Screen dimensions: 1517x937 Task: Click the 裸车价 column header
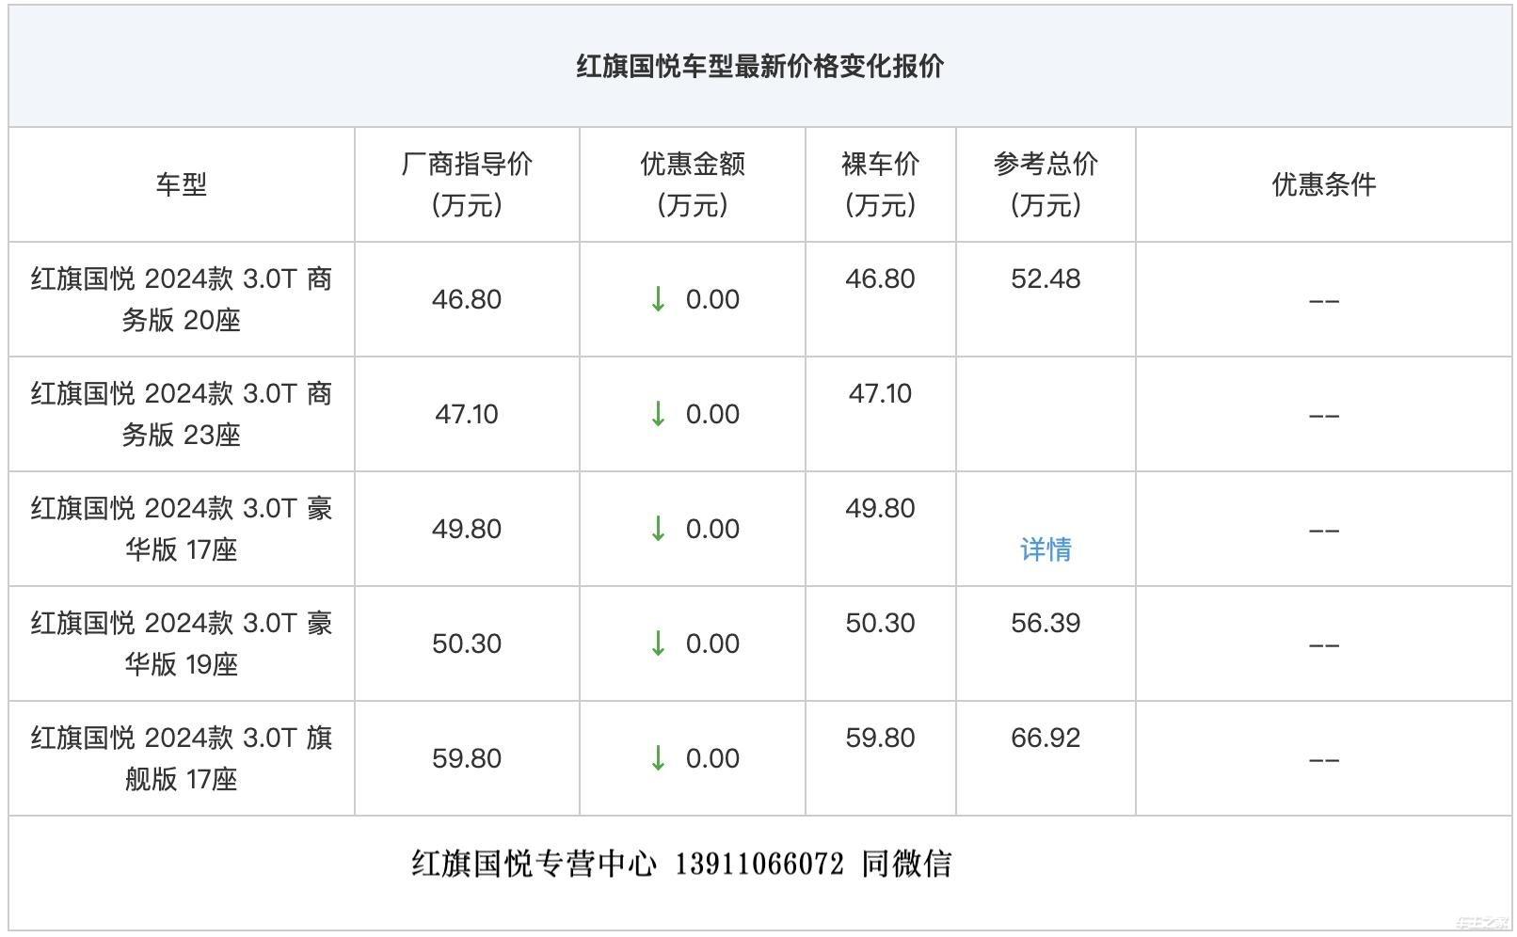click(x=880, y=184)
